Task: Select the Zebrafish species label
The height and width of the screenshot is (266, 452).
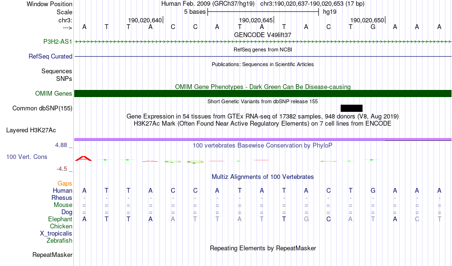Action: (x=59, y=241)
